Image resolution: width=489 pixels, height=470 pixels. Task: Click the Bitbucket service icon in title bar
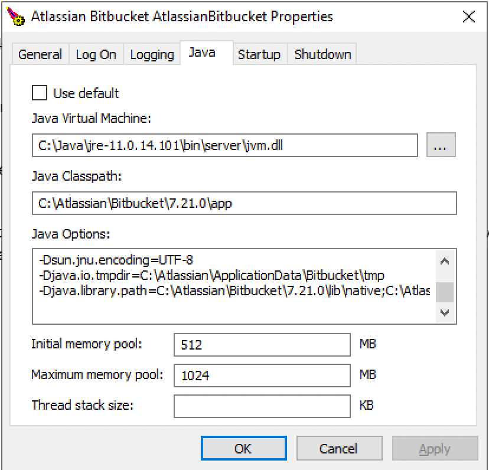coord(15,17)
